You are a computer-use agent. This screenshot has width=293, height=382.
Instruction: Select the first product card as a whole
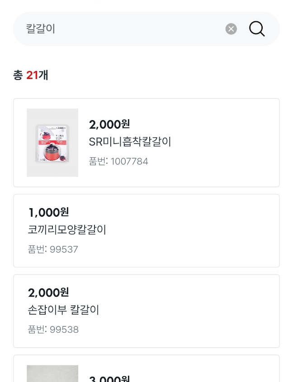(146, 143)
